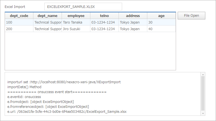Click the log area vertical scrollbar thumb
Viewport: 216px width, 121px height.
point(203,93)
